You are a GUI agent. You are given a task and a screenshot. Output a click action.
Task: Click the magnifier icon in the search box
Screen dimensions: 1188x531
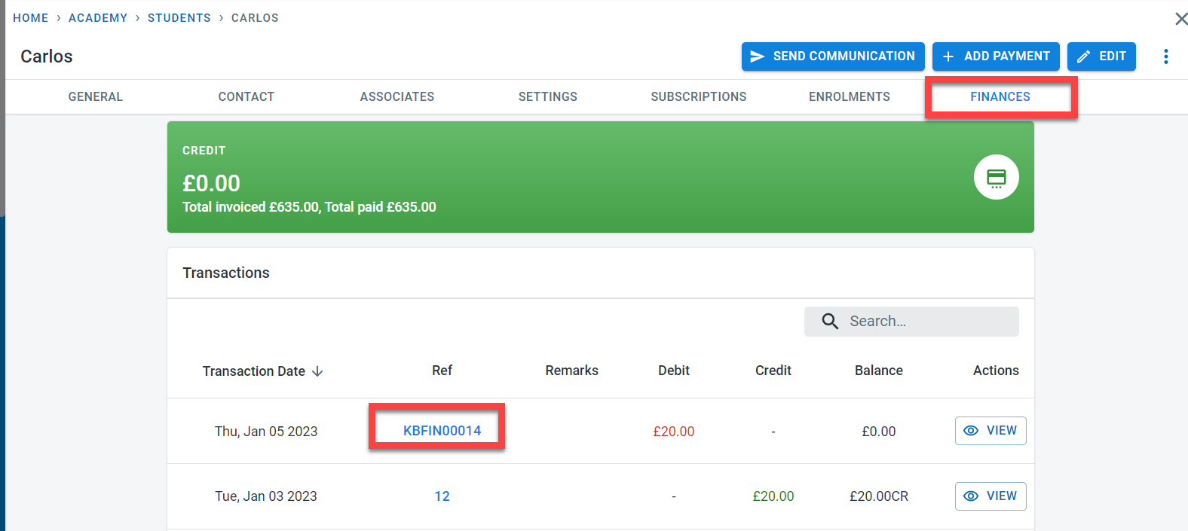pos(830,322)
